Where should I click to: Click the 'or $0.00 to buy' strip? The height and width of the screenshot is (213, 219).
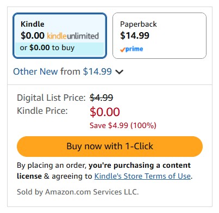(x=60, y=48)
